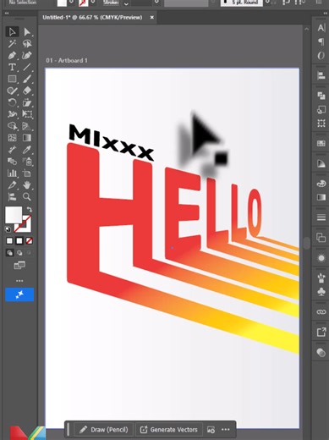
Task: Open the OpenType panel icon
Action: [x=321, y=56]
